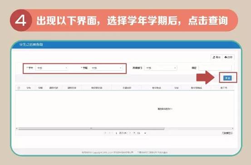Click the 学分 column header
The height and width of the screenshot is (165, 251).
click(x=177, y=88)
